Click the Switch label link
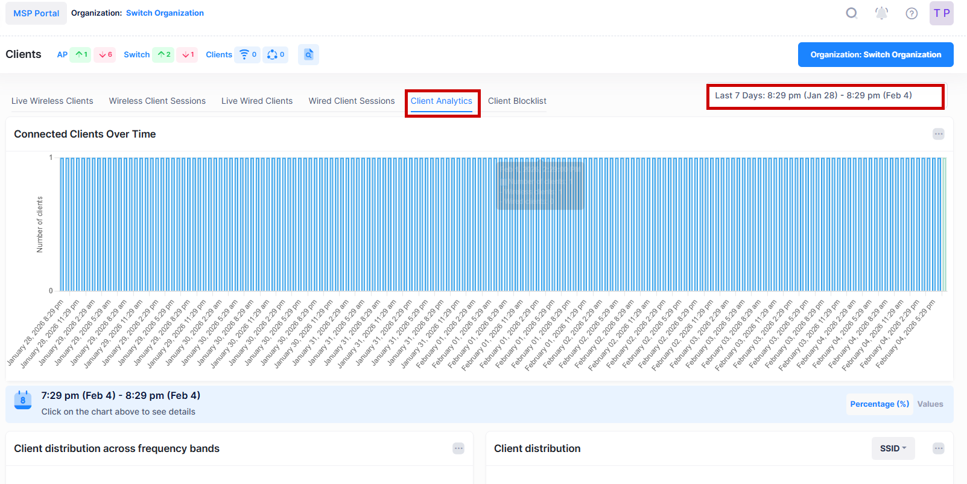The height and width of the screenshot is (484, 967). coord(137,54)
